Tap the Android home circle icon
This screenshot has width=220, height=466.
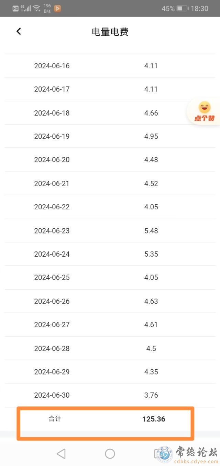[x=110, y=454]
